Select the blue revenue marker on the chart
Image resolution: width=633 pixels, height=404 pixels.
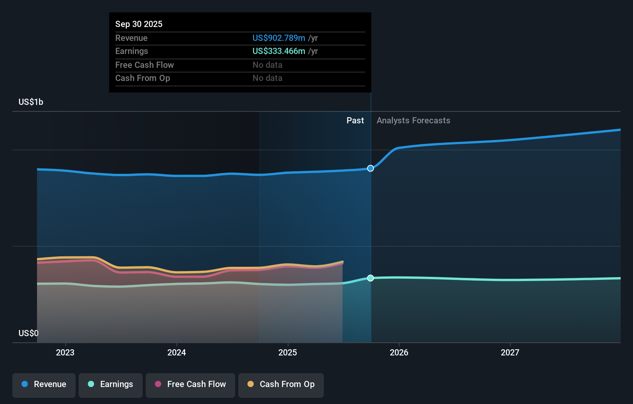coord(370,168)
